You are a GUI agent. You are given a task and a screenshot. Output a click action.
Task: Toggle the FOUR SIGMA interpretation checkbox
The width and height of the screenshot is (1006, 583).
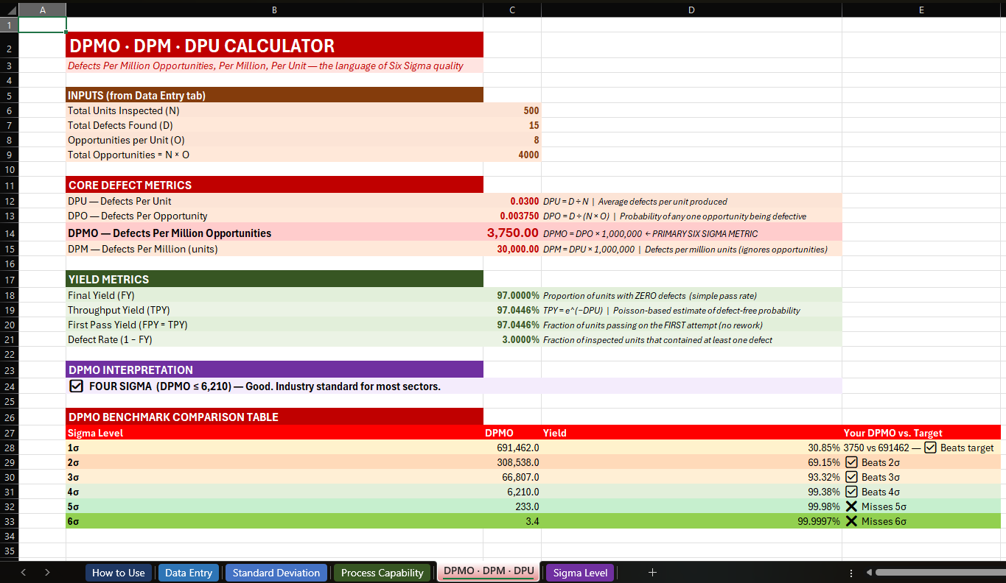tap(76, 386)
